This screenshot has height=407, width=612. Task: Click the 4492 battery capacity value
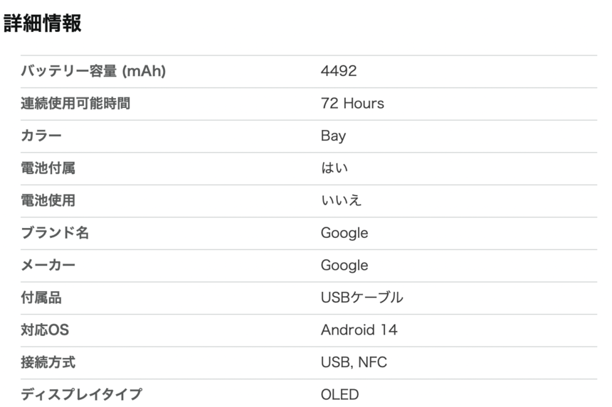[x=339, y=71]
